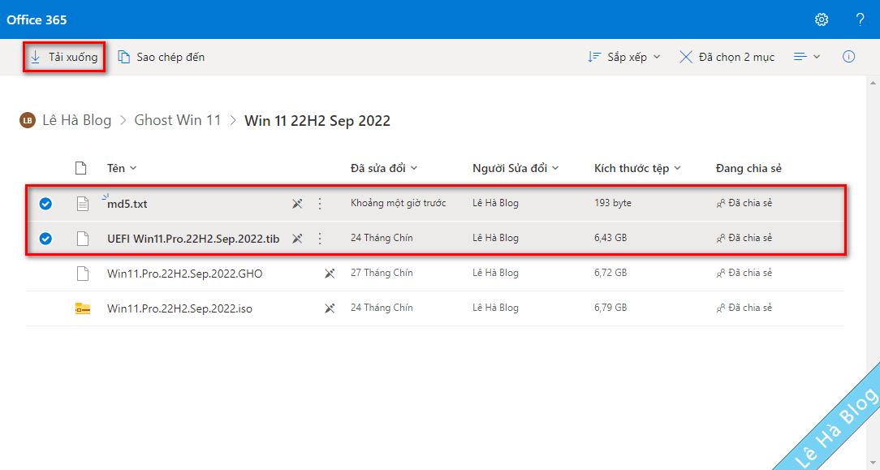The width and height of the screenshot is (880, 470).
Task: Click the unpin icon beside Win11.Pro.22H2.Sep.2022.GHO
Action: click(330, 273)
